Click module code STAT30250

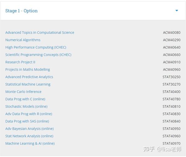pos(171,77)
